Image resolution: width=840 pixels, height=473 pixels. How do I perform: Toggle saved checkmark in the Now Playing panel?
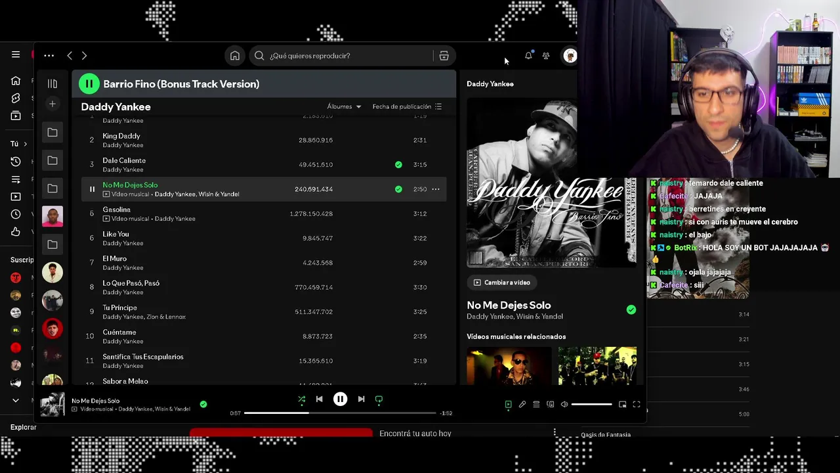pos(631,310)
